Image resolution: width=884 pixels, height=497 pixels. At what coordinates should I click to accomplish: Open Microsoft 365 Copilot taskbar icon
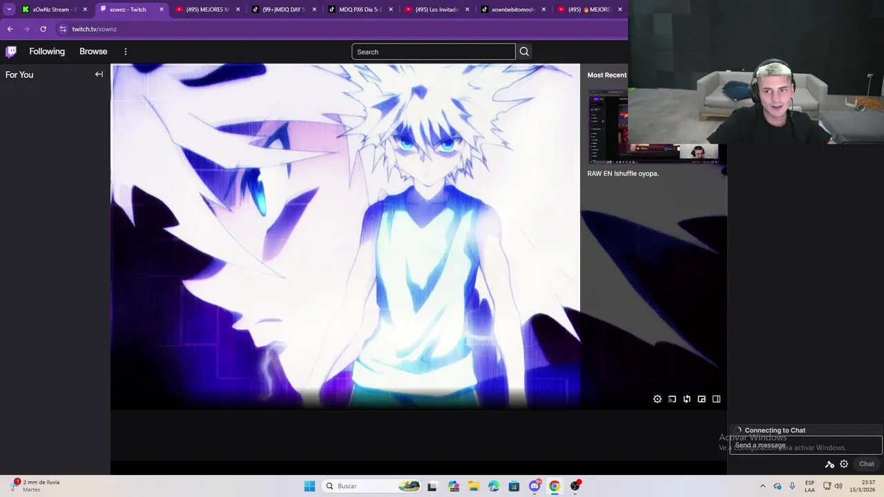click(x=453, y=486)
